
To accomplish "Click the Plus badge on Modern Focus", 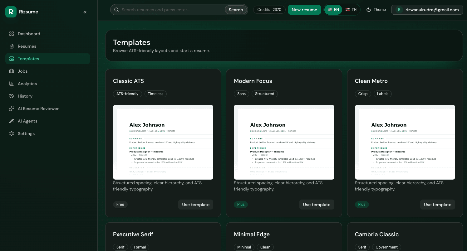I will [241, 205].
